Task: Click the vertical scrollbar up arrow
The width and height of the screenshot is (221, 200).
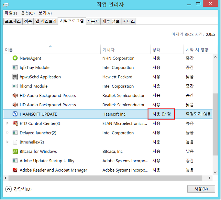Action: pyautogui.click(x=215, y=57)
